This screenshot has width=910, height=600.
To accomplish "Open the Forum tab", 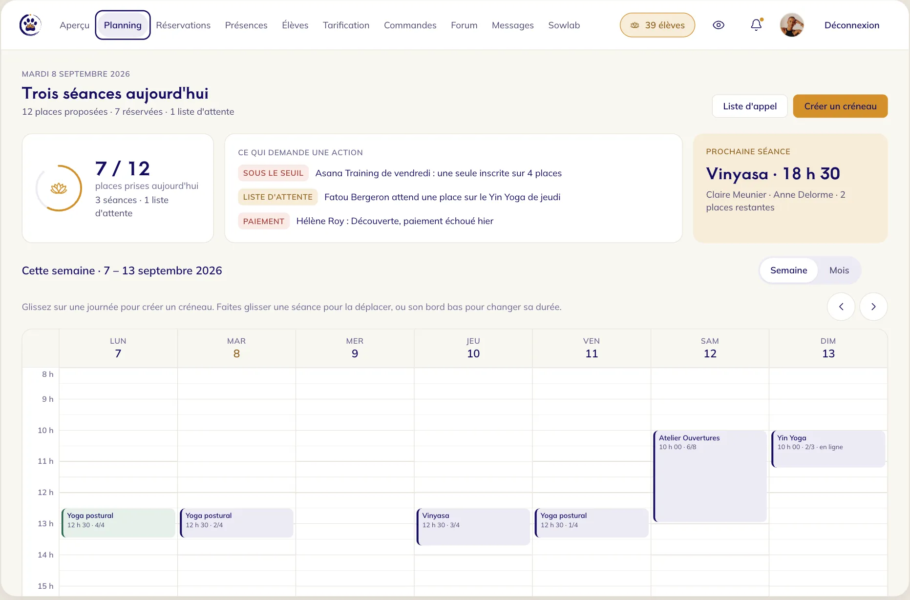I will click(464, 25).
